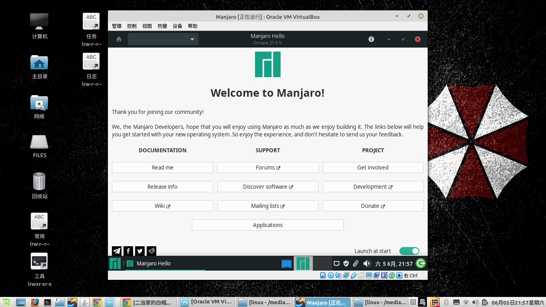The width and height of the screenshot is (546, 307).
Task: Click the guest panel clock showing 21:57
Action: pyautogui.click(x=394, y=263)
